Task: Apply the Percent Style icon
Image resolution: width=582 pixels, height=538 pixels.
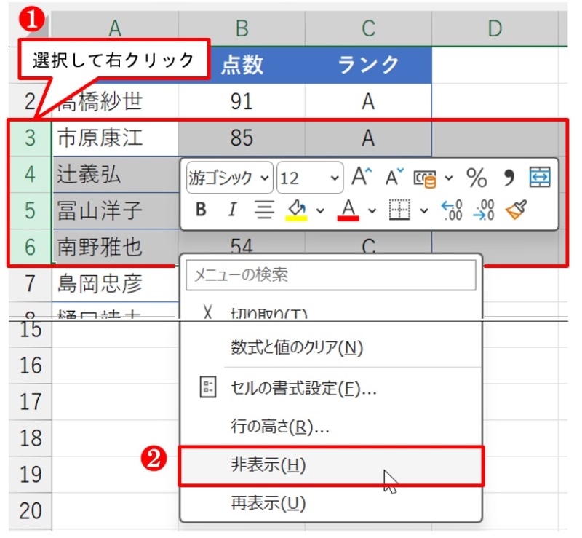Action: [x=477, y=176]
